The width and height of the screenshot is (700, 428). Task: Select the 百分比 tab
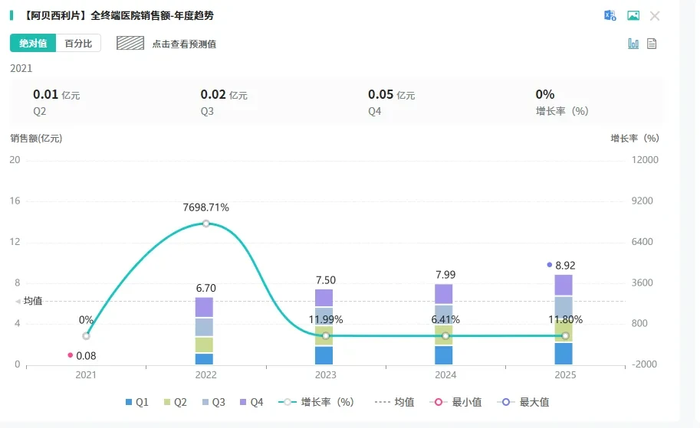[78, 43]
